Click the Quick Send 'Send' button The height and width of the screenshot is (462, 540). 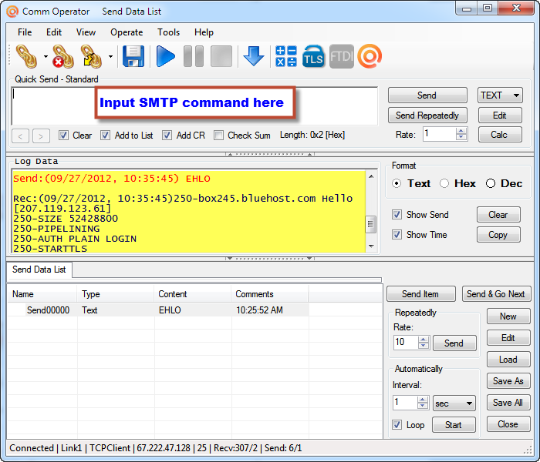tap(427, 95)
